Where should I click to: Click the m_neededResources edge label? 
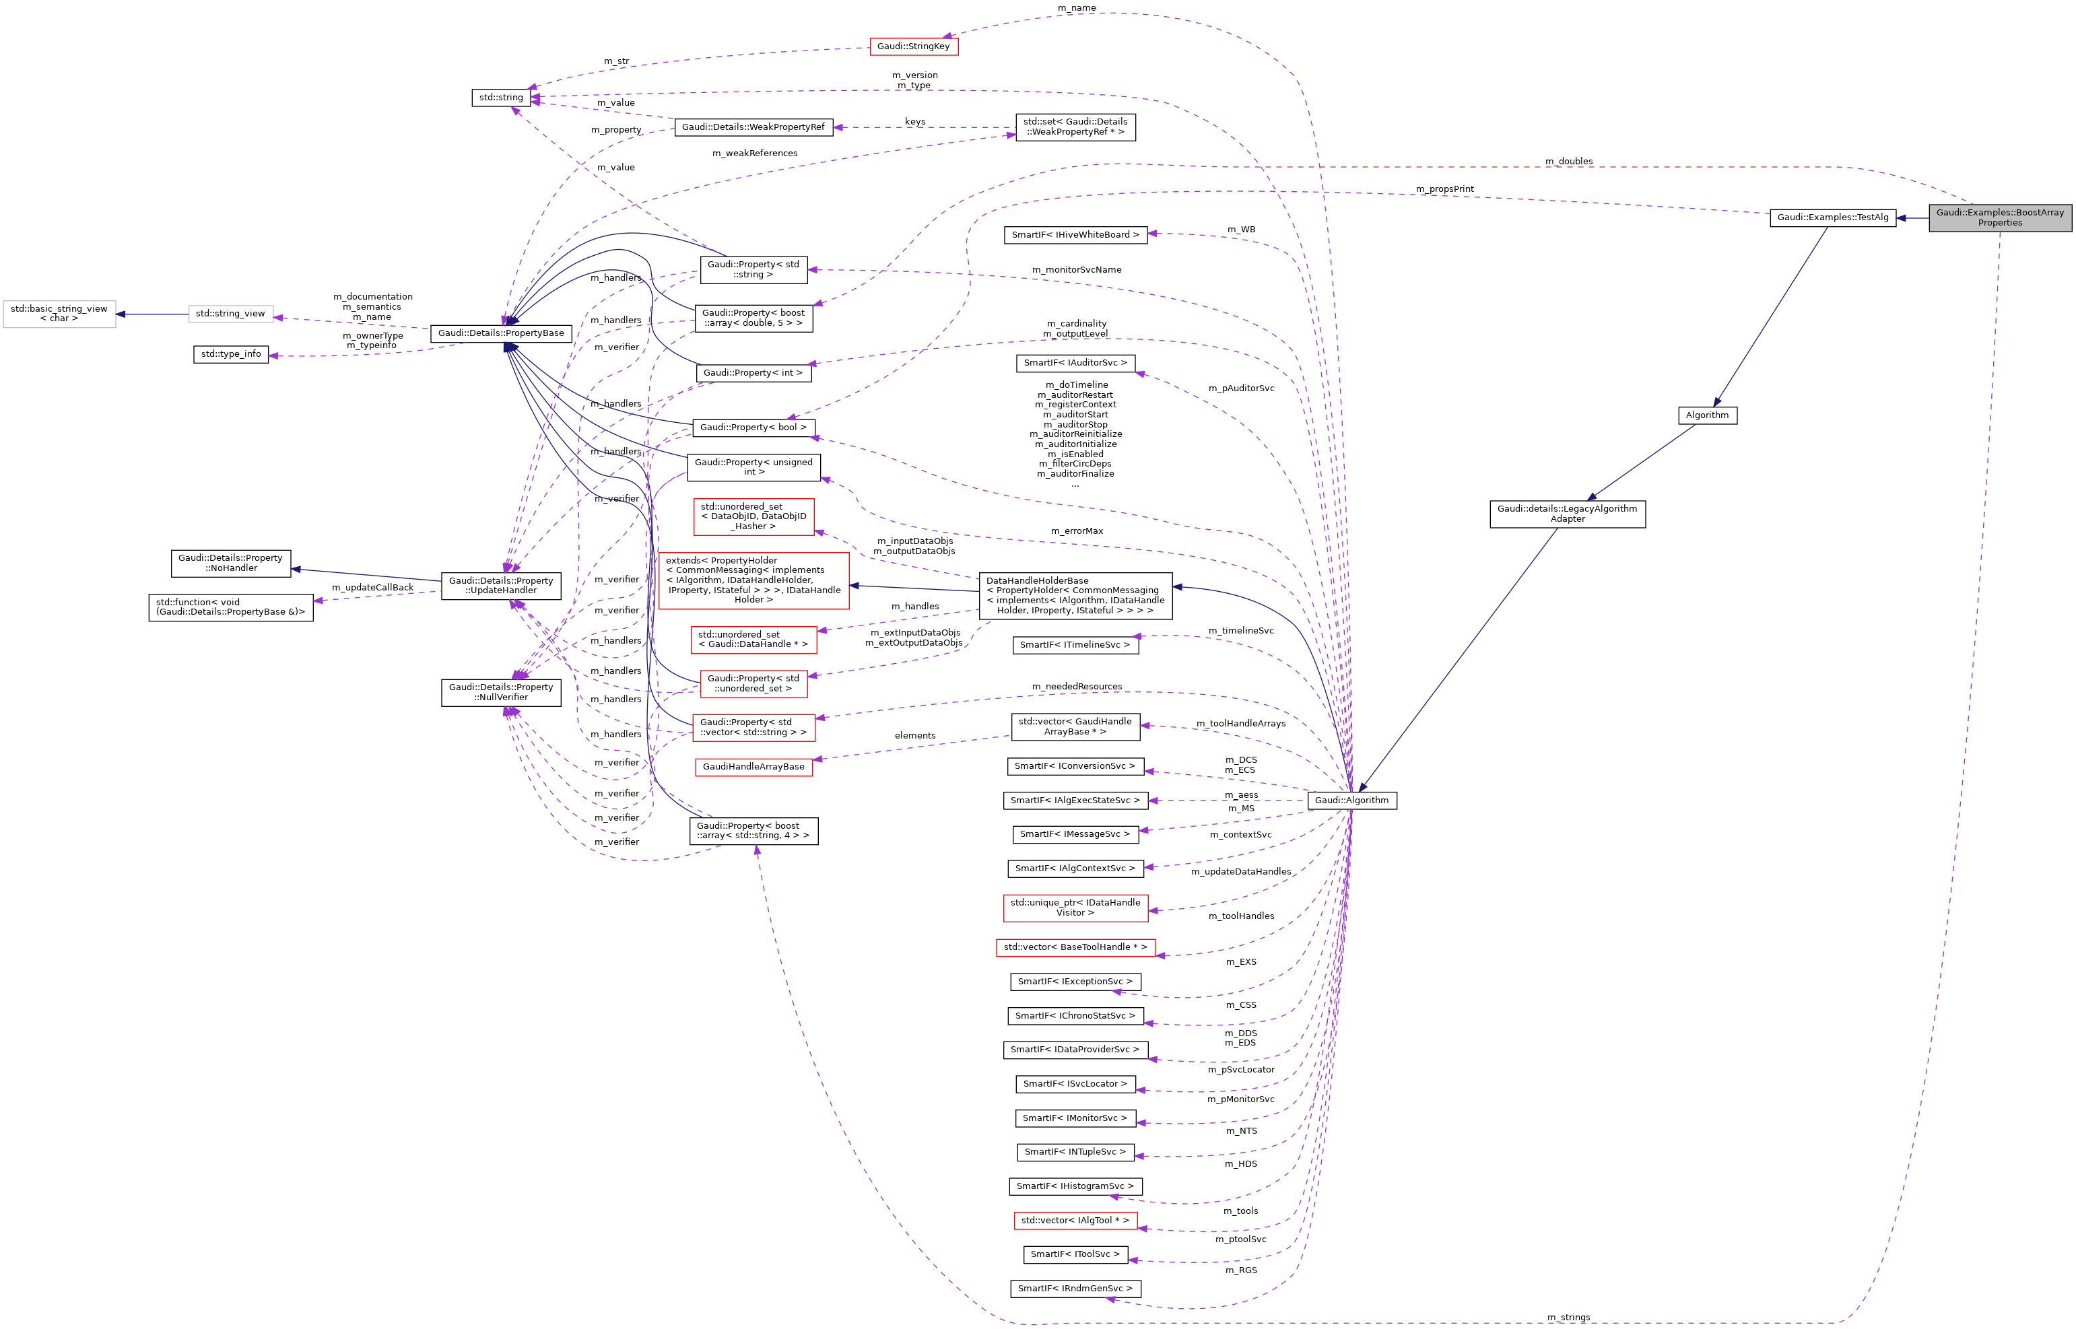tap(1077, 687)
